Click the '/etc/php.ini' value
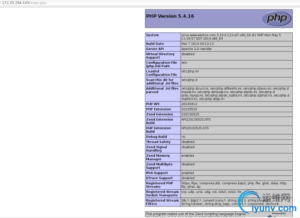Viewport: 300px width, 218px height. coord(190,71)
